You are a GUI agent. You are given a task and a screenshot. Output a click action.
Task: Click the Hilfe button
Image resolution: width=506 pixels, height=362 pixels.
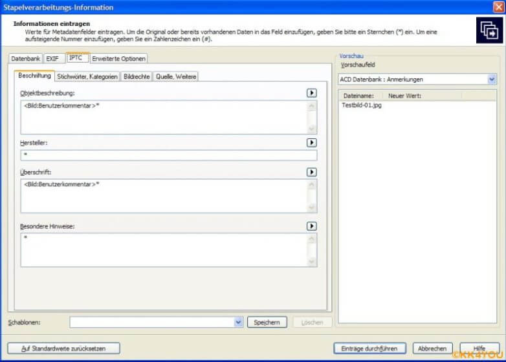(479, 348)
